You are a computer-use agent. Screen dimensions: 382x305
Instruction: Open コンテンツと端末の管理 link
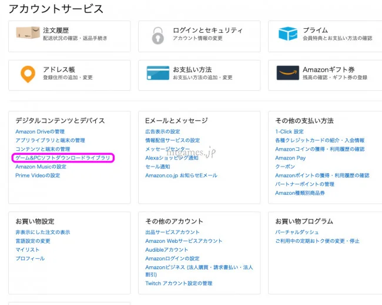(x=43, y=149)
